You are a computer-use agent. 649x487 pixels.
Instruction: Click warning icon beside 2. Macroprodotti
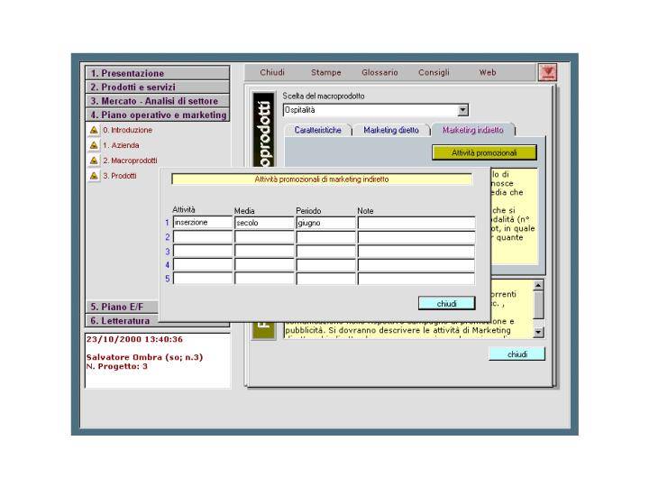[94, 161]
